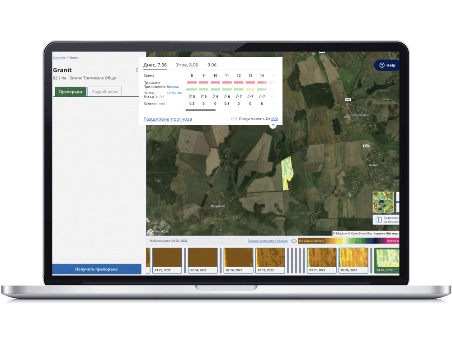Click the biomass comparison icon

[x=379, y=220]
